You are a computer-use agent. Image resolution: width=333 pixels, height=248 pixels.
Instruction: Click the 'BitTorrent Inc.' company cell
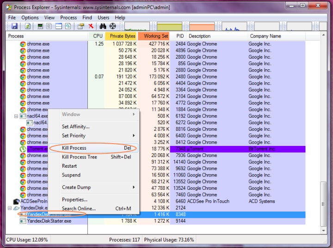point(262,149)
